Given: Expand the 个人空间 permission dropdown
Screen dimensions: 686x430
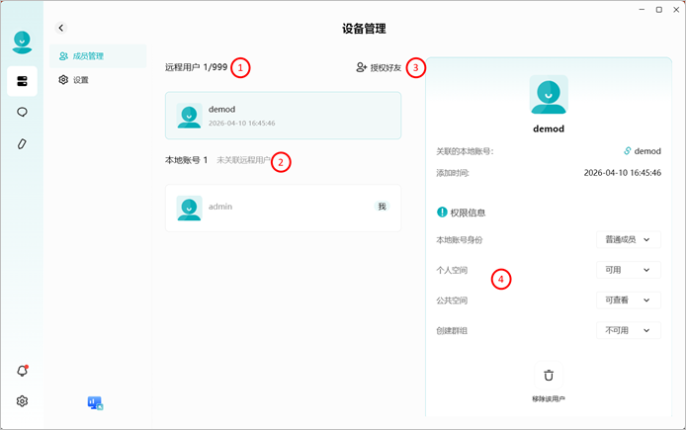Looking at the screenshot, I should pyautogui.click(x=629, y=270).
